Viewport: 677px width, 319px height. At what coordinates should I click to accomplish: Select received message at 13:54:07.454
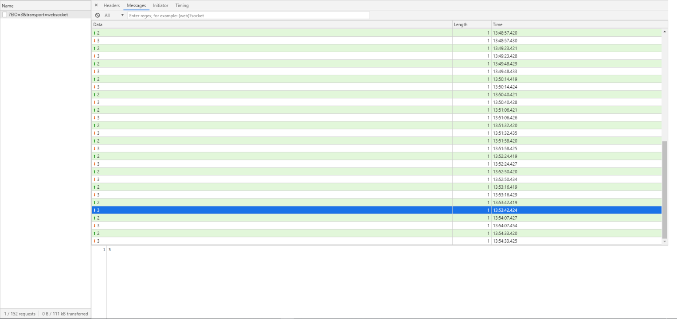click(376, 226)
